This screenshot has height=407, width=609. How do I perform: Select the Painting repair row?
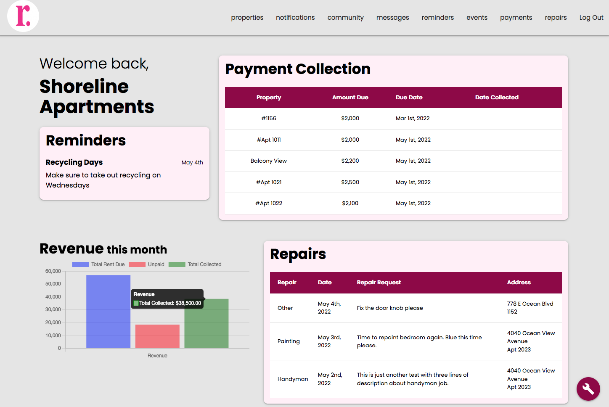[416, 341]
